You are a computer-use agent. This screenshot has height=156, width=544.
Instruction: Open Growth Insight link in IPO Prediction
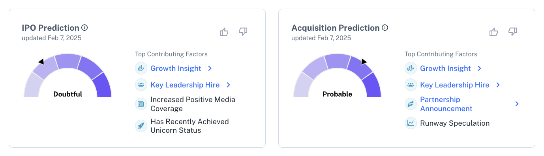pos(176,69)
